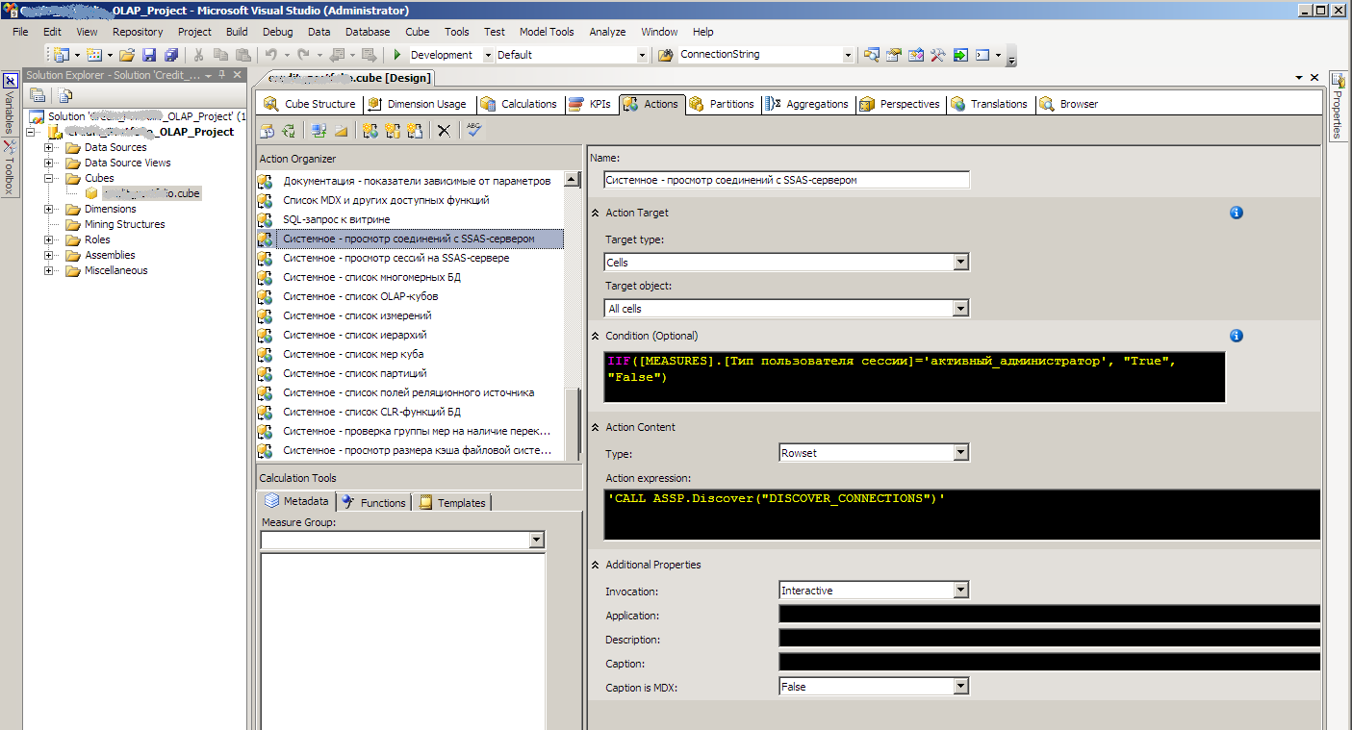This screenshot has width=1352, height=730.
Task: Open Solution Explorer toolbar icon
Action: [x=872, y=56]
